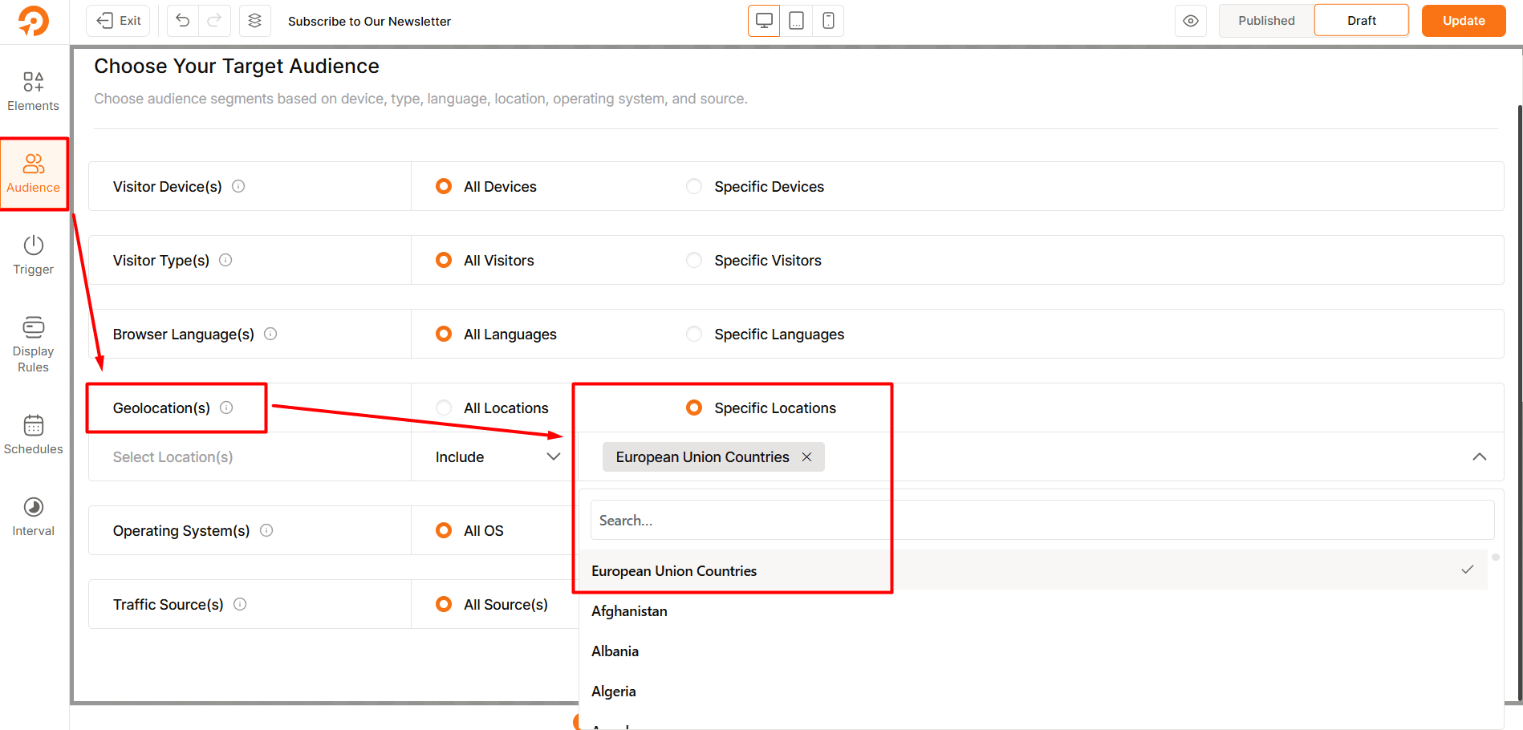
Task: Choose Afghanistan from the location list
Action: coord(1034,610)
